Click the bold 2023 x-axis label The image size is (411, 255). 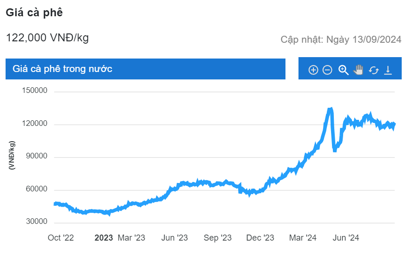point(104,238)
